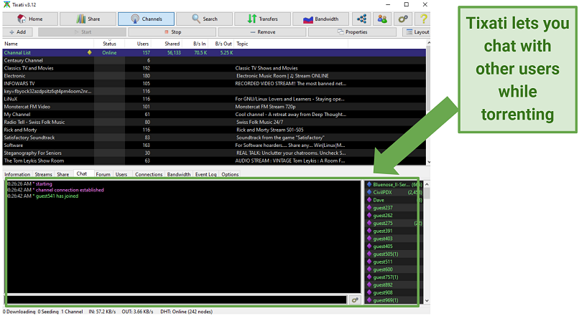This screenshot has width=579, height=316.
Task: Sort channels by Status column
Action: [x=109, y=44]
